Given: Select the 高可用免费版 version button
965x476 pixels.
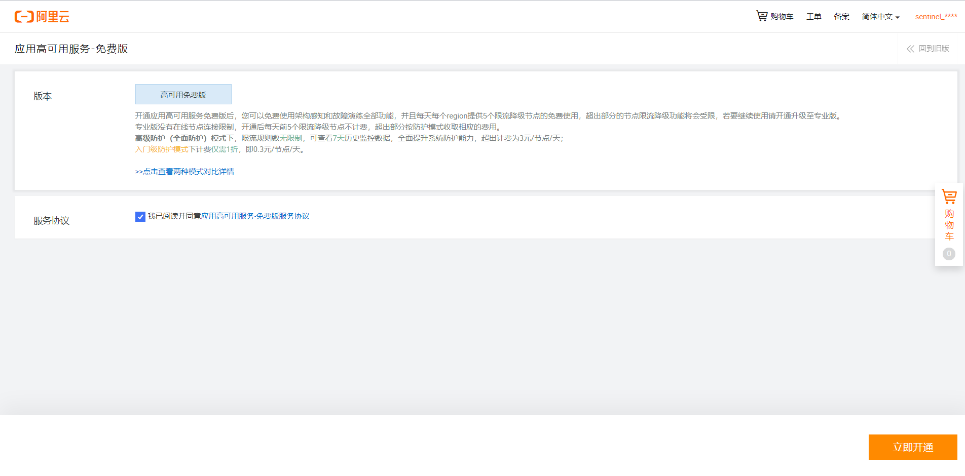Looking at the screenshot, I should (183, 94).
